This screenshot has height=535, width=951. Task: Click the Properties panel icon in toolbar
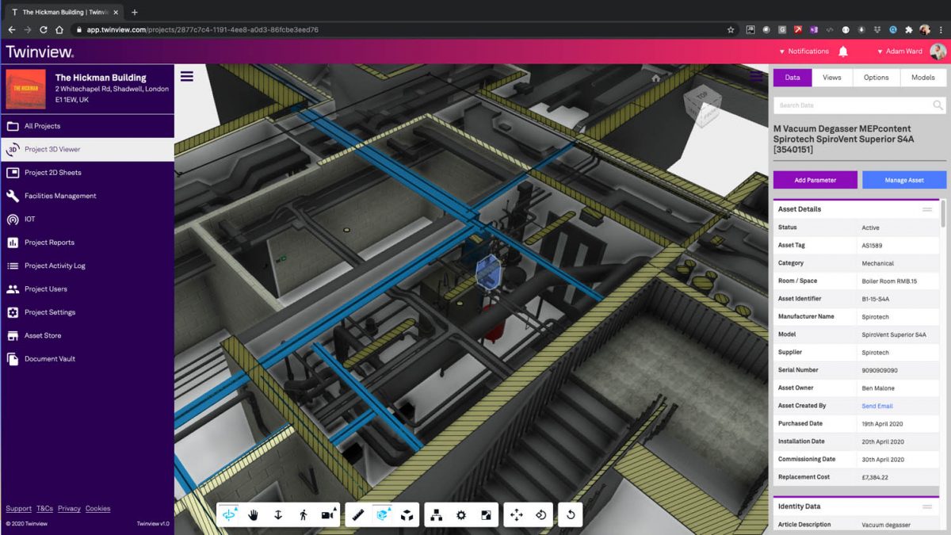click(x=486, y=515)
